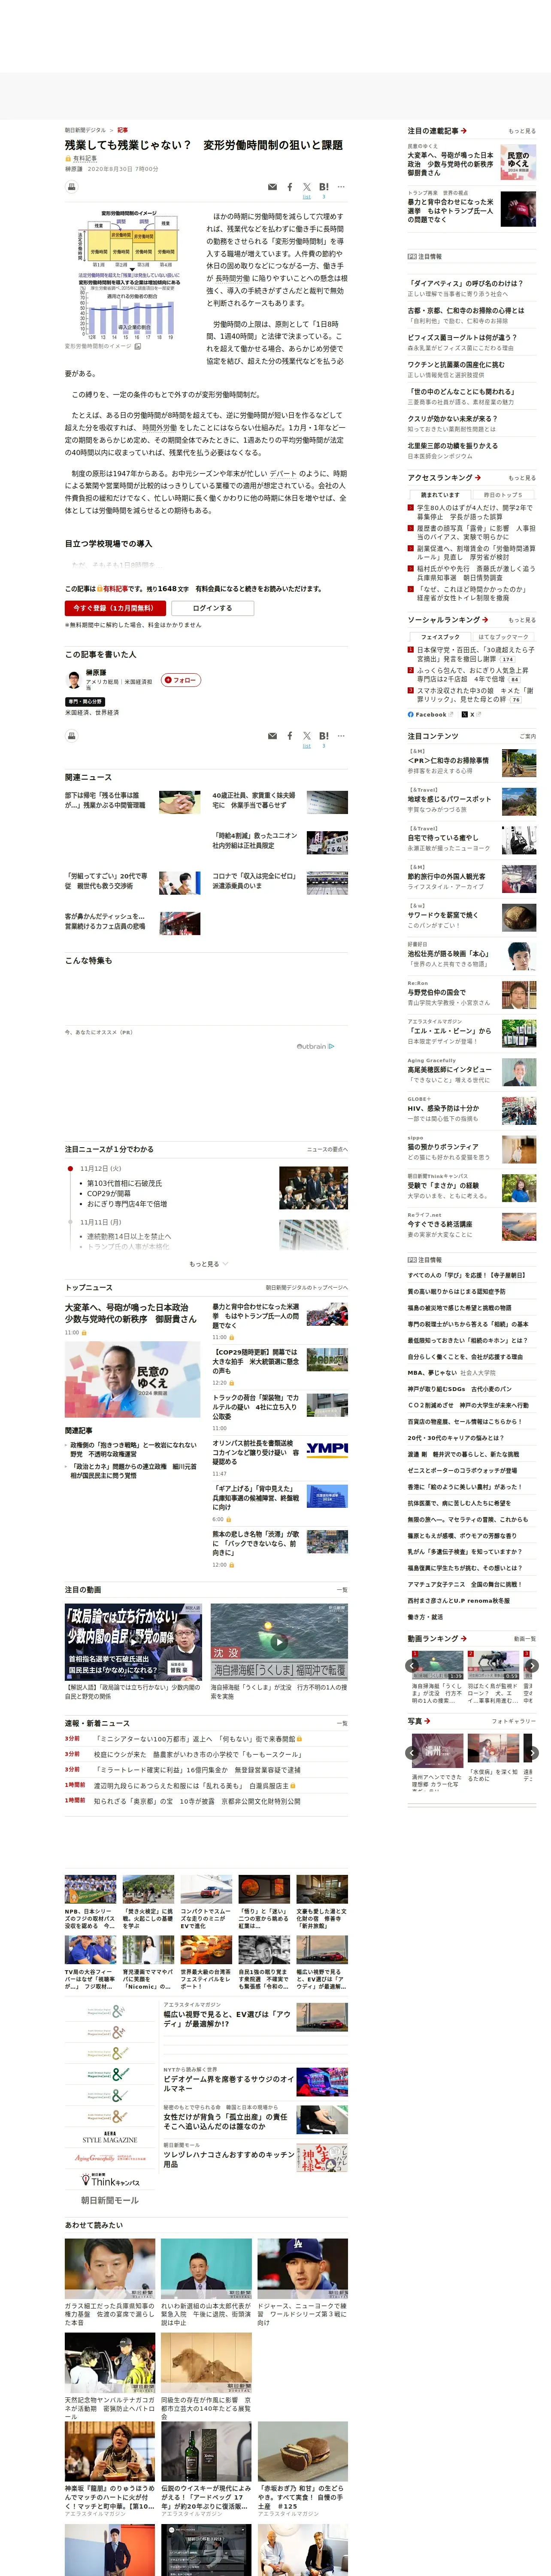
Task: Play the 海自掃海艇うくしま video
Action: pos(279,1642)
